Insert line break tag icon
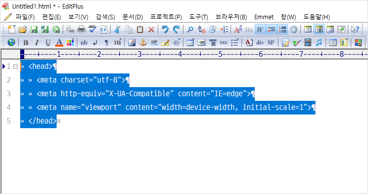 point(95,43)
